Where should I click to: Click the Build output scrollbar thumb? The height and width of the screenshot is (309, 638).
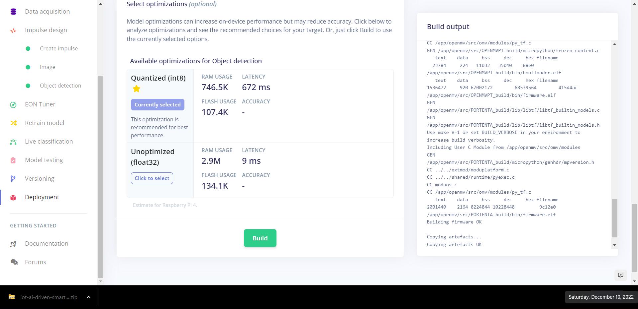tap(614, 218)
